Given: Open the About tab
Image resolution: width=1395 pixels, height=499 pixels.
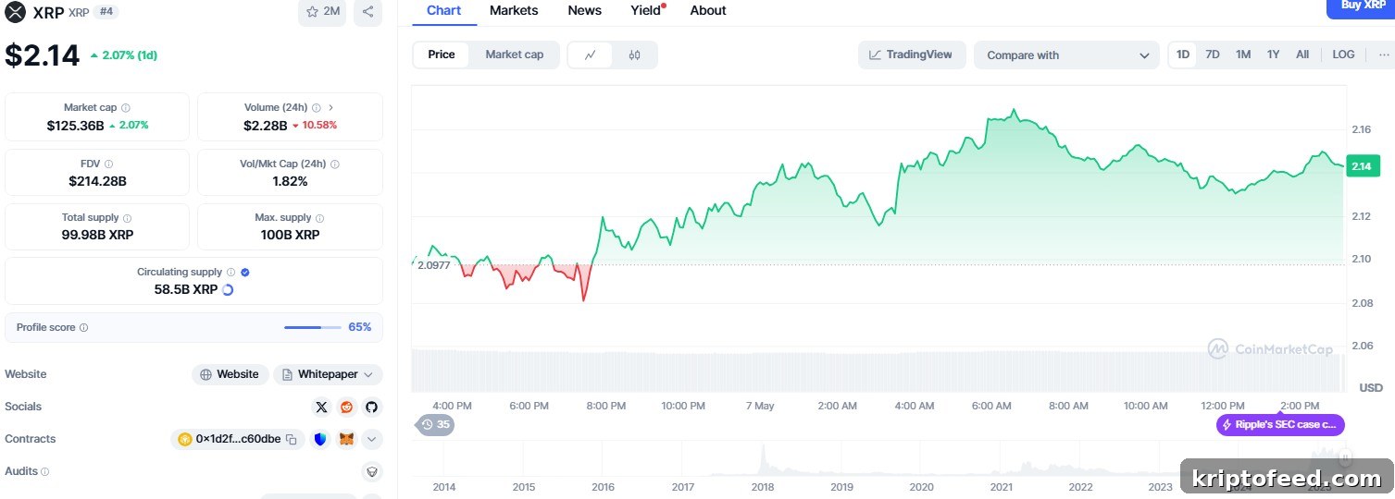Looking at the screenshot, I should [708, 10].
